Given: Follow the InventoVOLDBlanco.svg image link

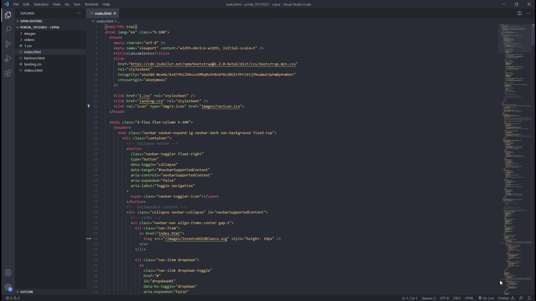Looking at the screenshot, I should (x=196, y=239).
